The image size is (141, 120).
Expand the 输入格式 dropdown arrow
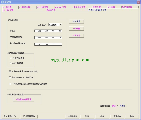[61, 25]
